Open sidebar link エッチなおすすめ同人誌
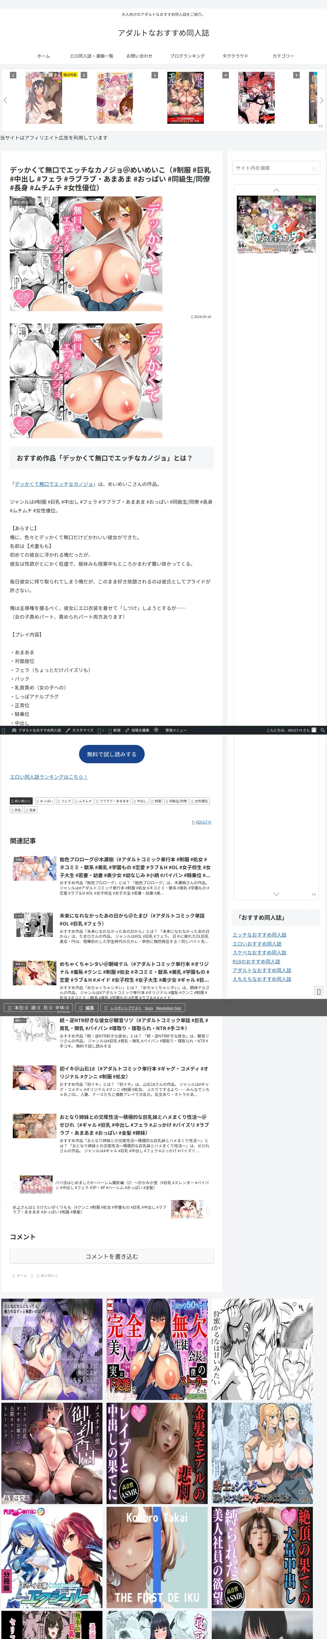 coord(259,935)
